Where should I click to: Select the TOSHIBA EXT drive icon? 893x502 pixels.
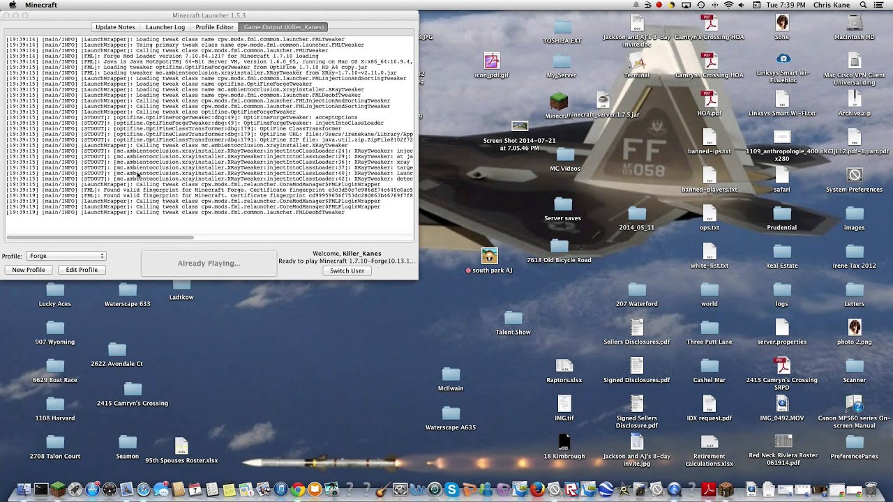coord(562,32)
